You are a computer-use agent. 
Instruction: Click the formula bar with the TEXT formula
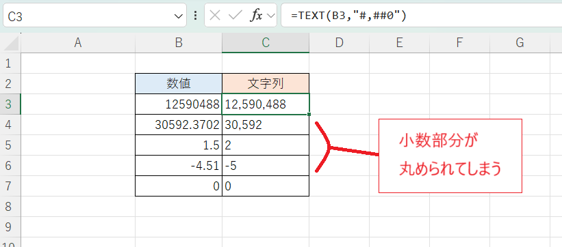tap(421, 16)
